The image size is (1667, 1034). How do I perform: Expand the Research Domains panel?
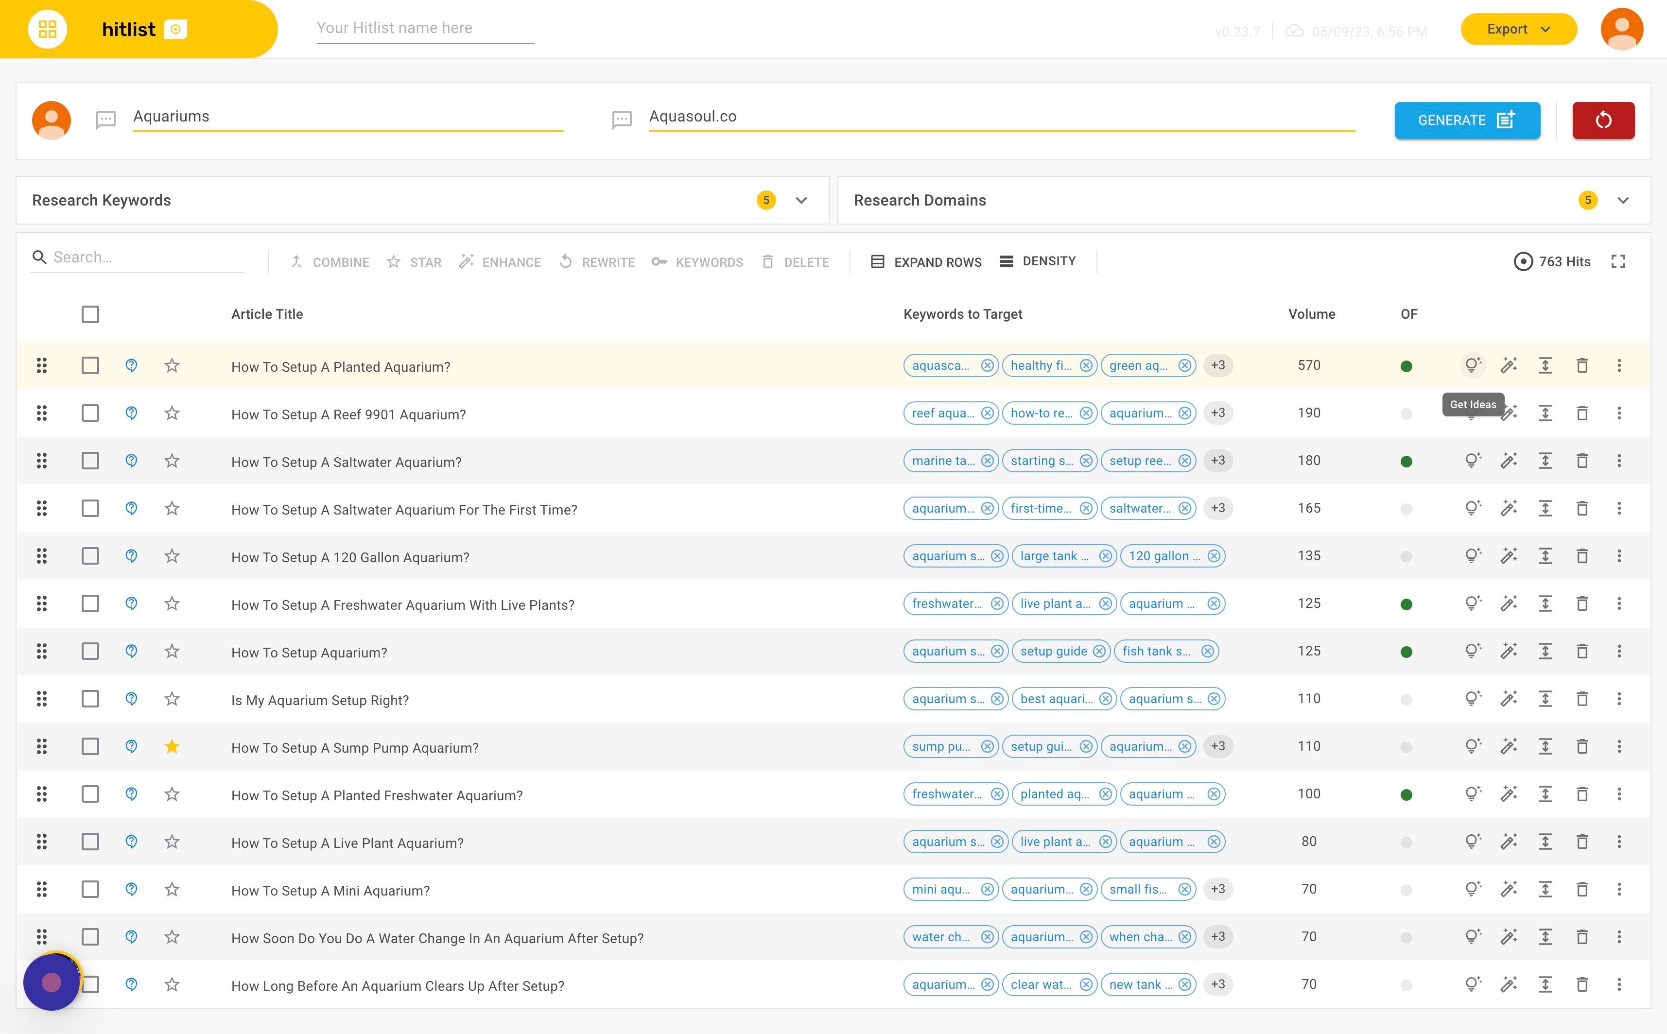(1623, 200)
